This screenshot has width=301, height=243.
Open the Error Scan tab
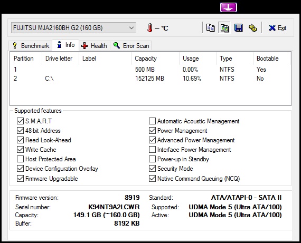(131, 46)
